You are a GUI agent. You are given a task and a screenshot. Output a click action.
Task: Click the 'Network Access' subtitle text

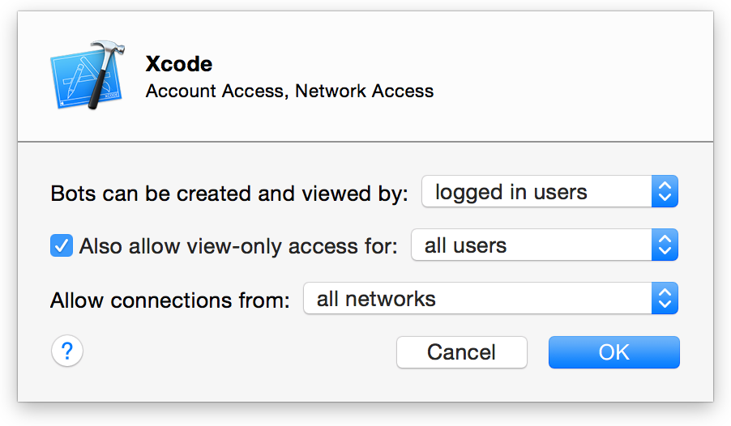click(x=364, y=91)
